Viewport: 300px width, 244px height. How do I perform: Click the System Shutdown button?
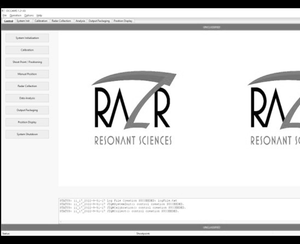tap(27, 134)
